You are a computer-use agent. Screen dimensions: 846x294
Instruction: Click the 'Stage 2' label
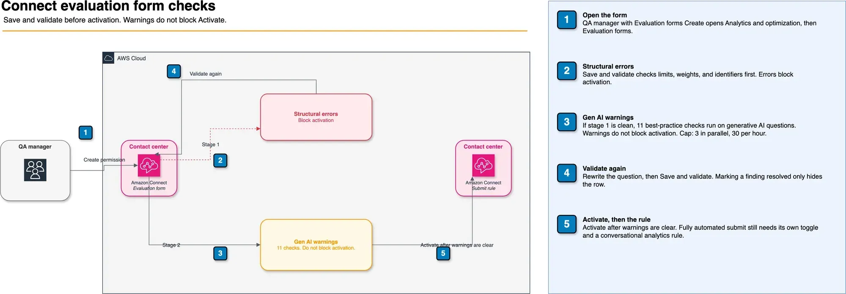coord(171,245)
